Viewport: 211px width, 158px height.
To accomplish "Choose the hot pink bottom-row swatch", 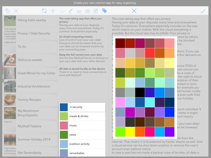I will [150, 132].
